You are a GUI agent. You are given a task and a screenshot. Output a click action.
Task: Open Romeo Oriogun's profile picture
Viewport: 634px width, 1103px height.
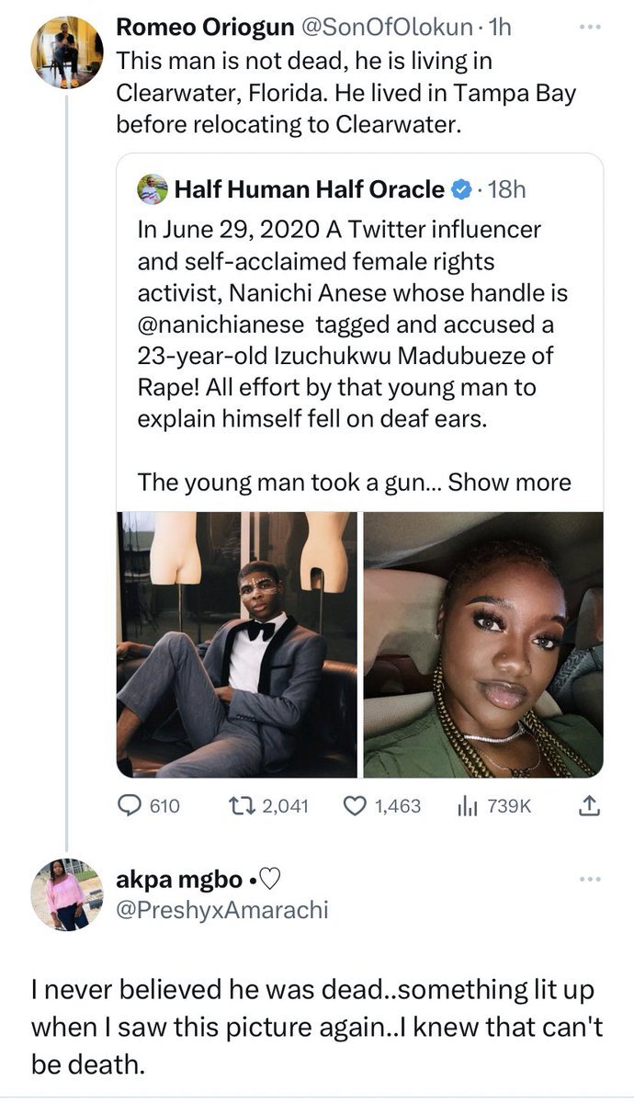(66, 51)
